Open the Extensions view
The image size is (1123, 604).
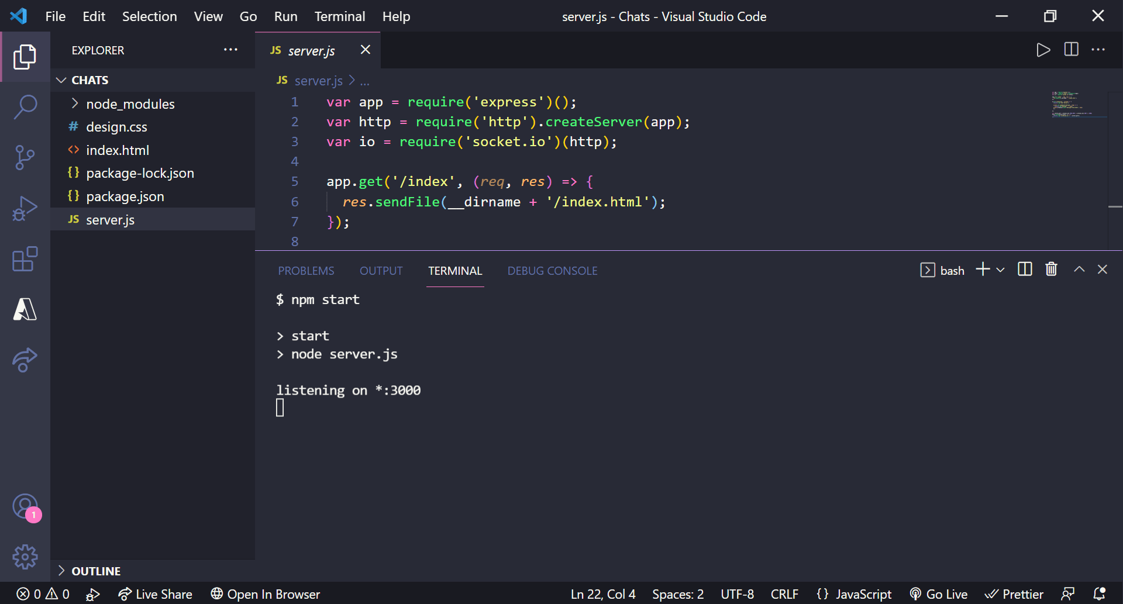[25, 258]
